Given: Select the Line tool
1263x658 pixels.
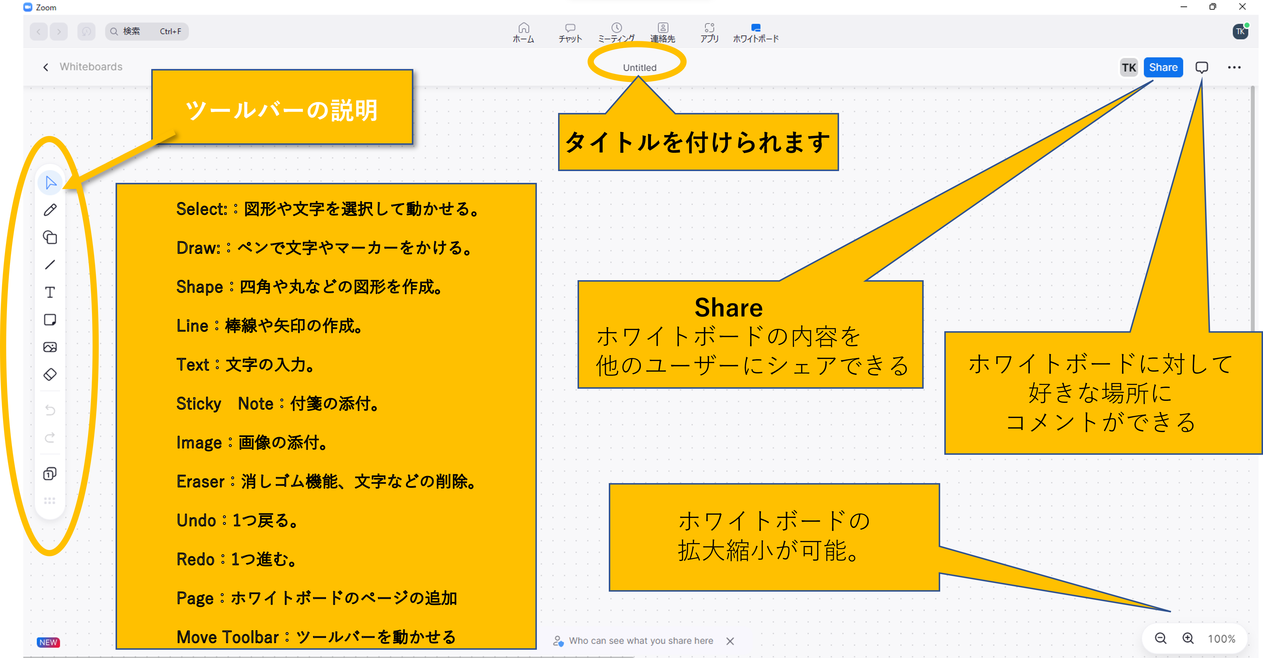Looking at the screenshot, I should click(50, 265).
